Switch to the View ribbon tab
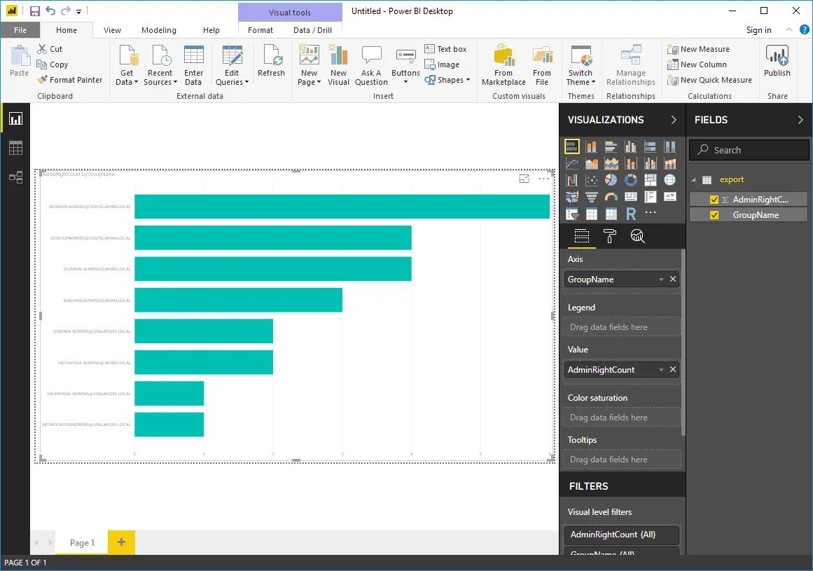813x571 pixels. [x=112, y=30]
